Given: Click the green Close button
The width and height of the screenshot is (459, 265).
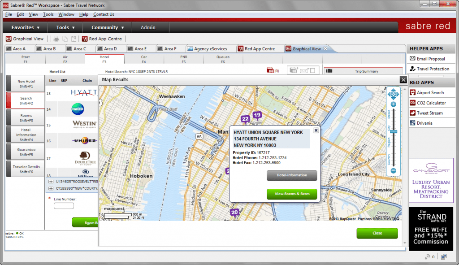Looking at the screenshot, I should coord(377,233).
